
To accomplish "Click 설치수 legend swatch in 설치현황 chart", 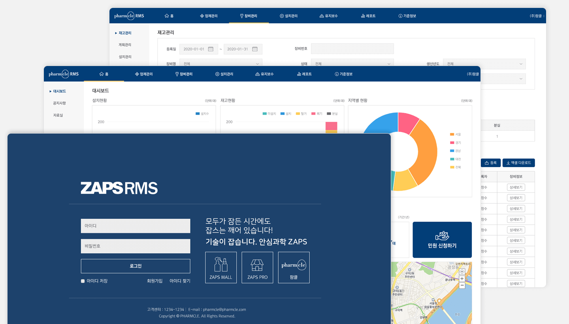I will pos(198,114).
